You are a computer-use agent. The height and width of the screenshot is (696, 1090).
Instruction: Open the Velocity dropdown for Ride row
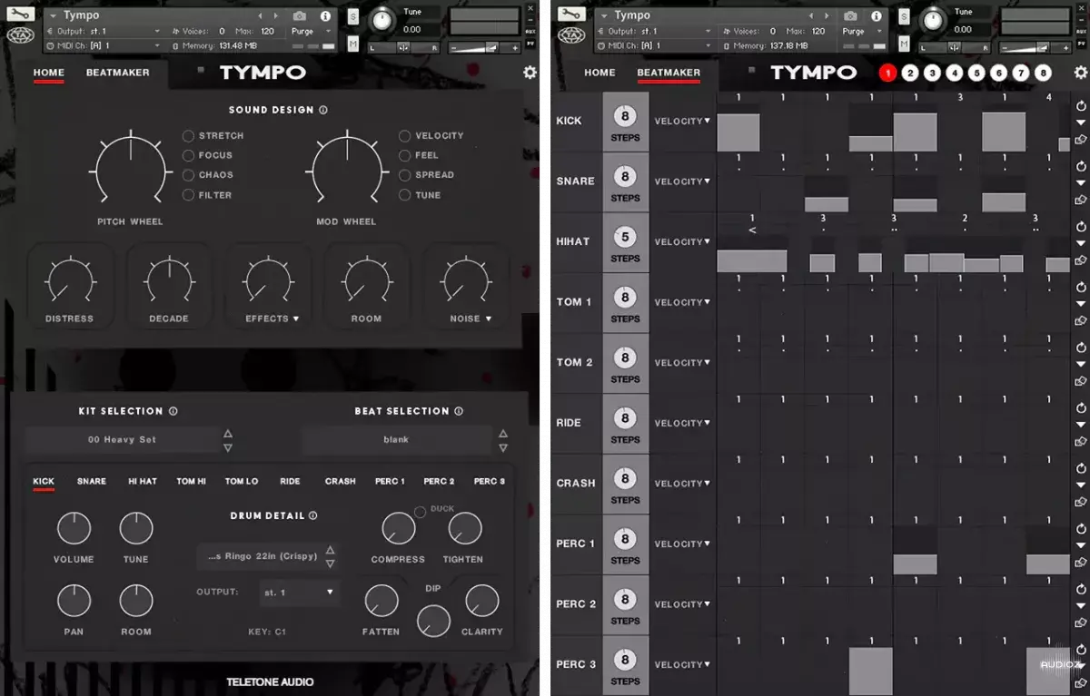682,423
